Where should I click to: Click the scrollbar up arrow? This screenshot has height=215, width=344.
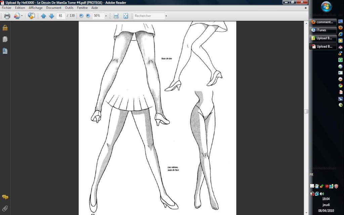point(306,23)
